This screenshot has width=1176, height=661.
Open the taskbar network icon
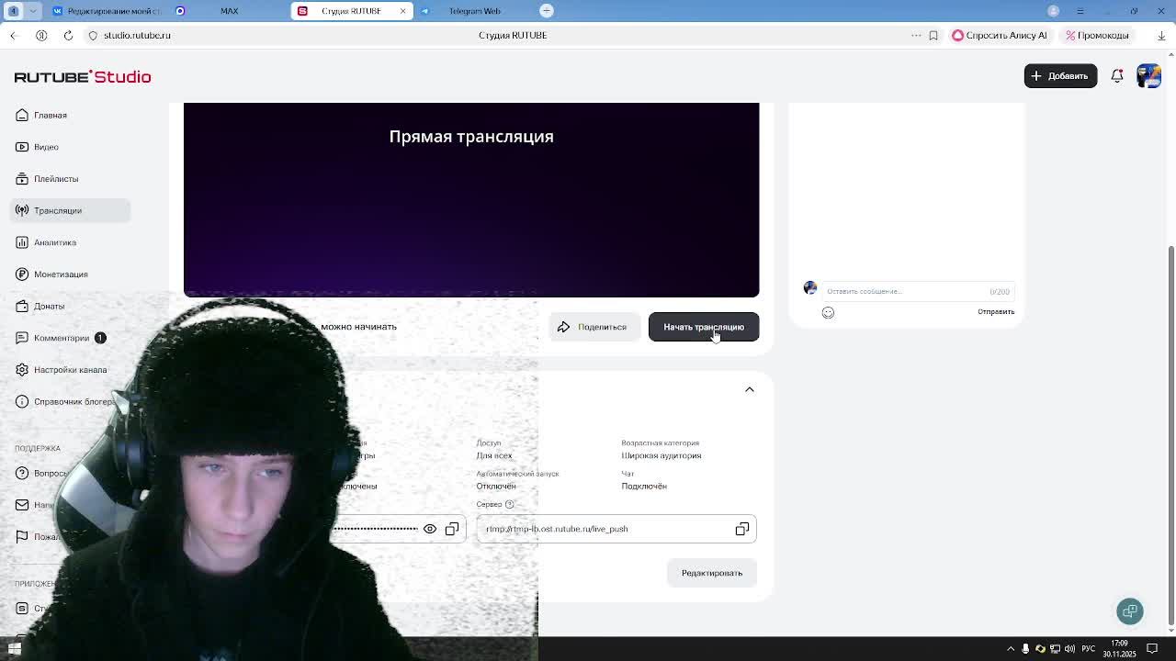coord(1055,649)
